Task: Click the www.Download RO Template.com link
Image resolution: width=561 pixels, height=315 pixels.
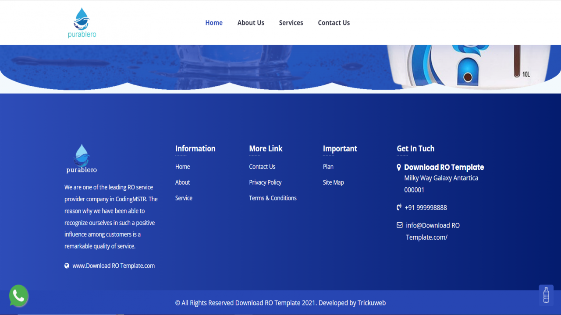Action: click(114, 266)
